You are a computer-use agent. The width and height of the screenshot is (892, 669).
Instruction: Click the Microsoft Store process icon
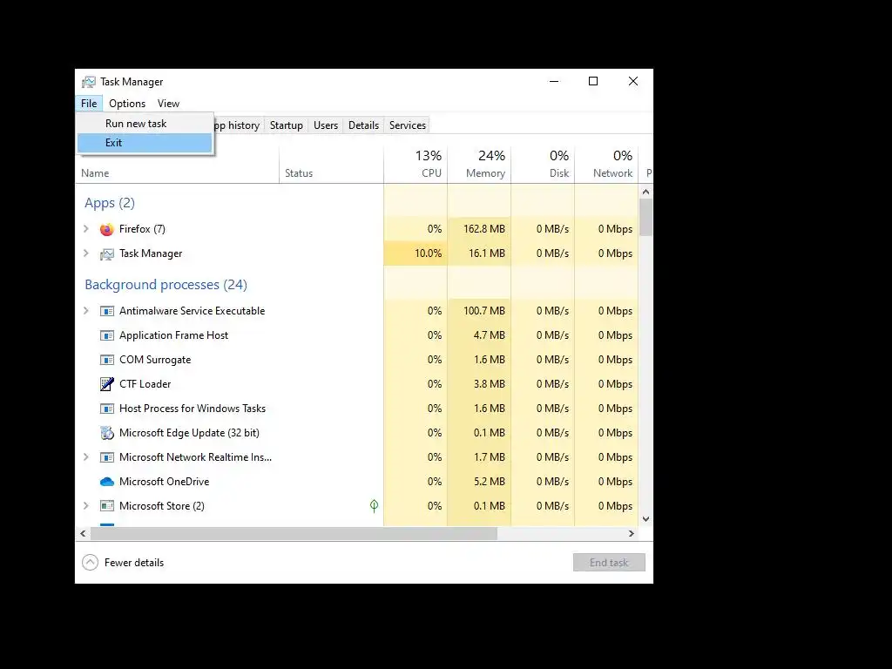106,506
